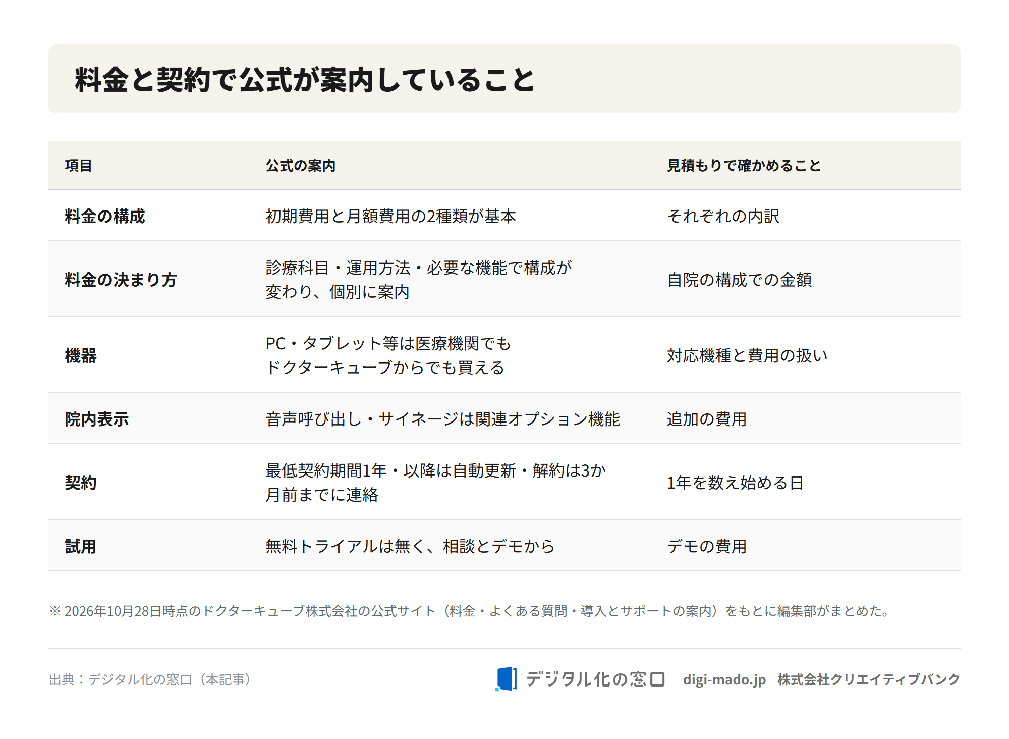
Task: Click the cell starting PC・タブレット等
Action: [x=388, y=355]
